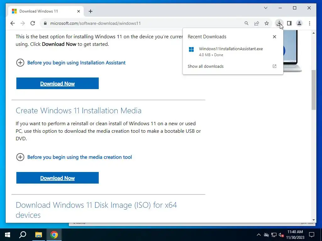
Task: Maximize the Chrome window
Action: pyautogui.click(x=294, y=8)
